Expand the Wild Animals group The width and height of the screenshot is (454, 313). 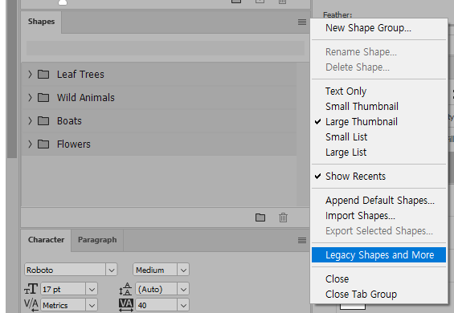[30, 97]
